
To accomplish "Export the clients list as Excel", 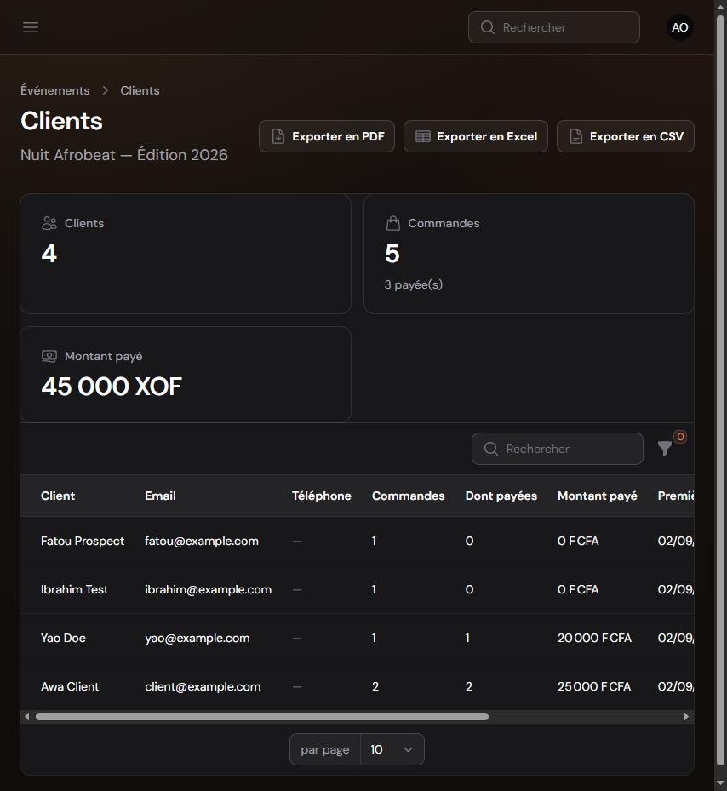I will (x=476, y=136).
